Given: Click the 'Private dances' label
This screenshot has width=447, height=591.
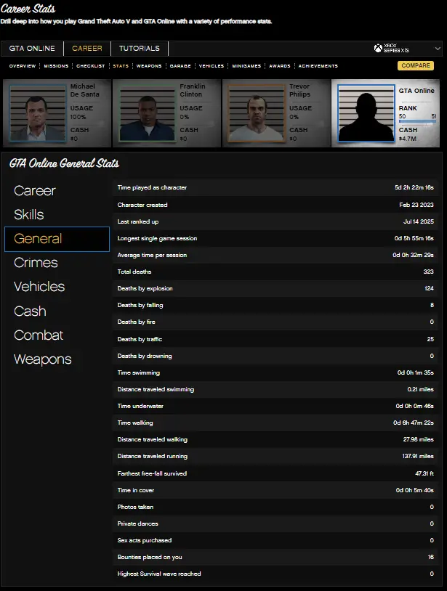Looking at the screenshot, I should [x=137, y=523].
